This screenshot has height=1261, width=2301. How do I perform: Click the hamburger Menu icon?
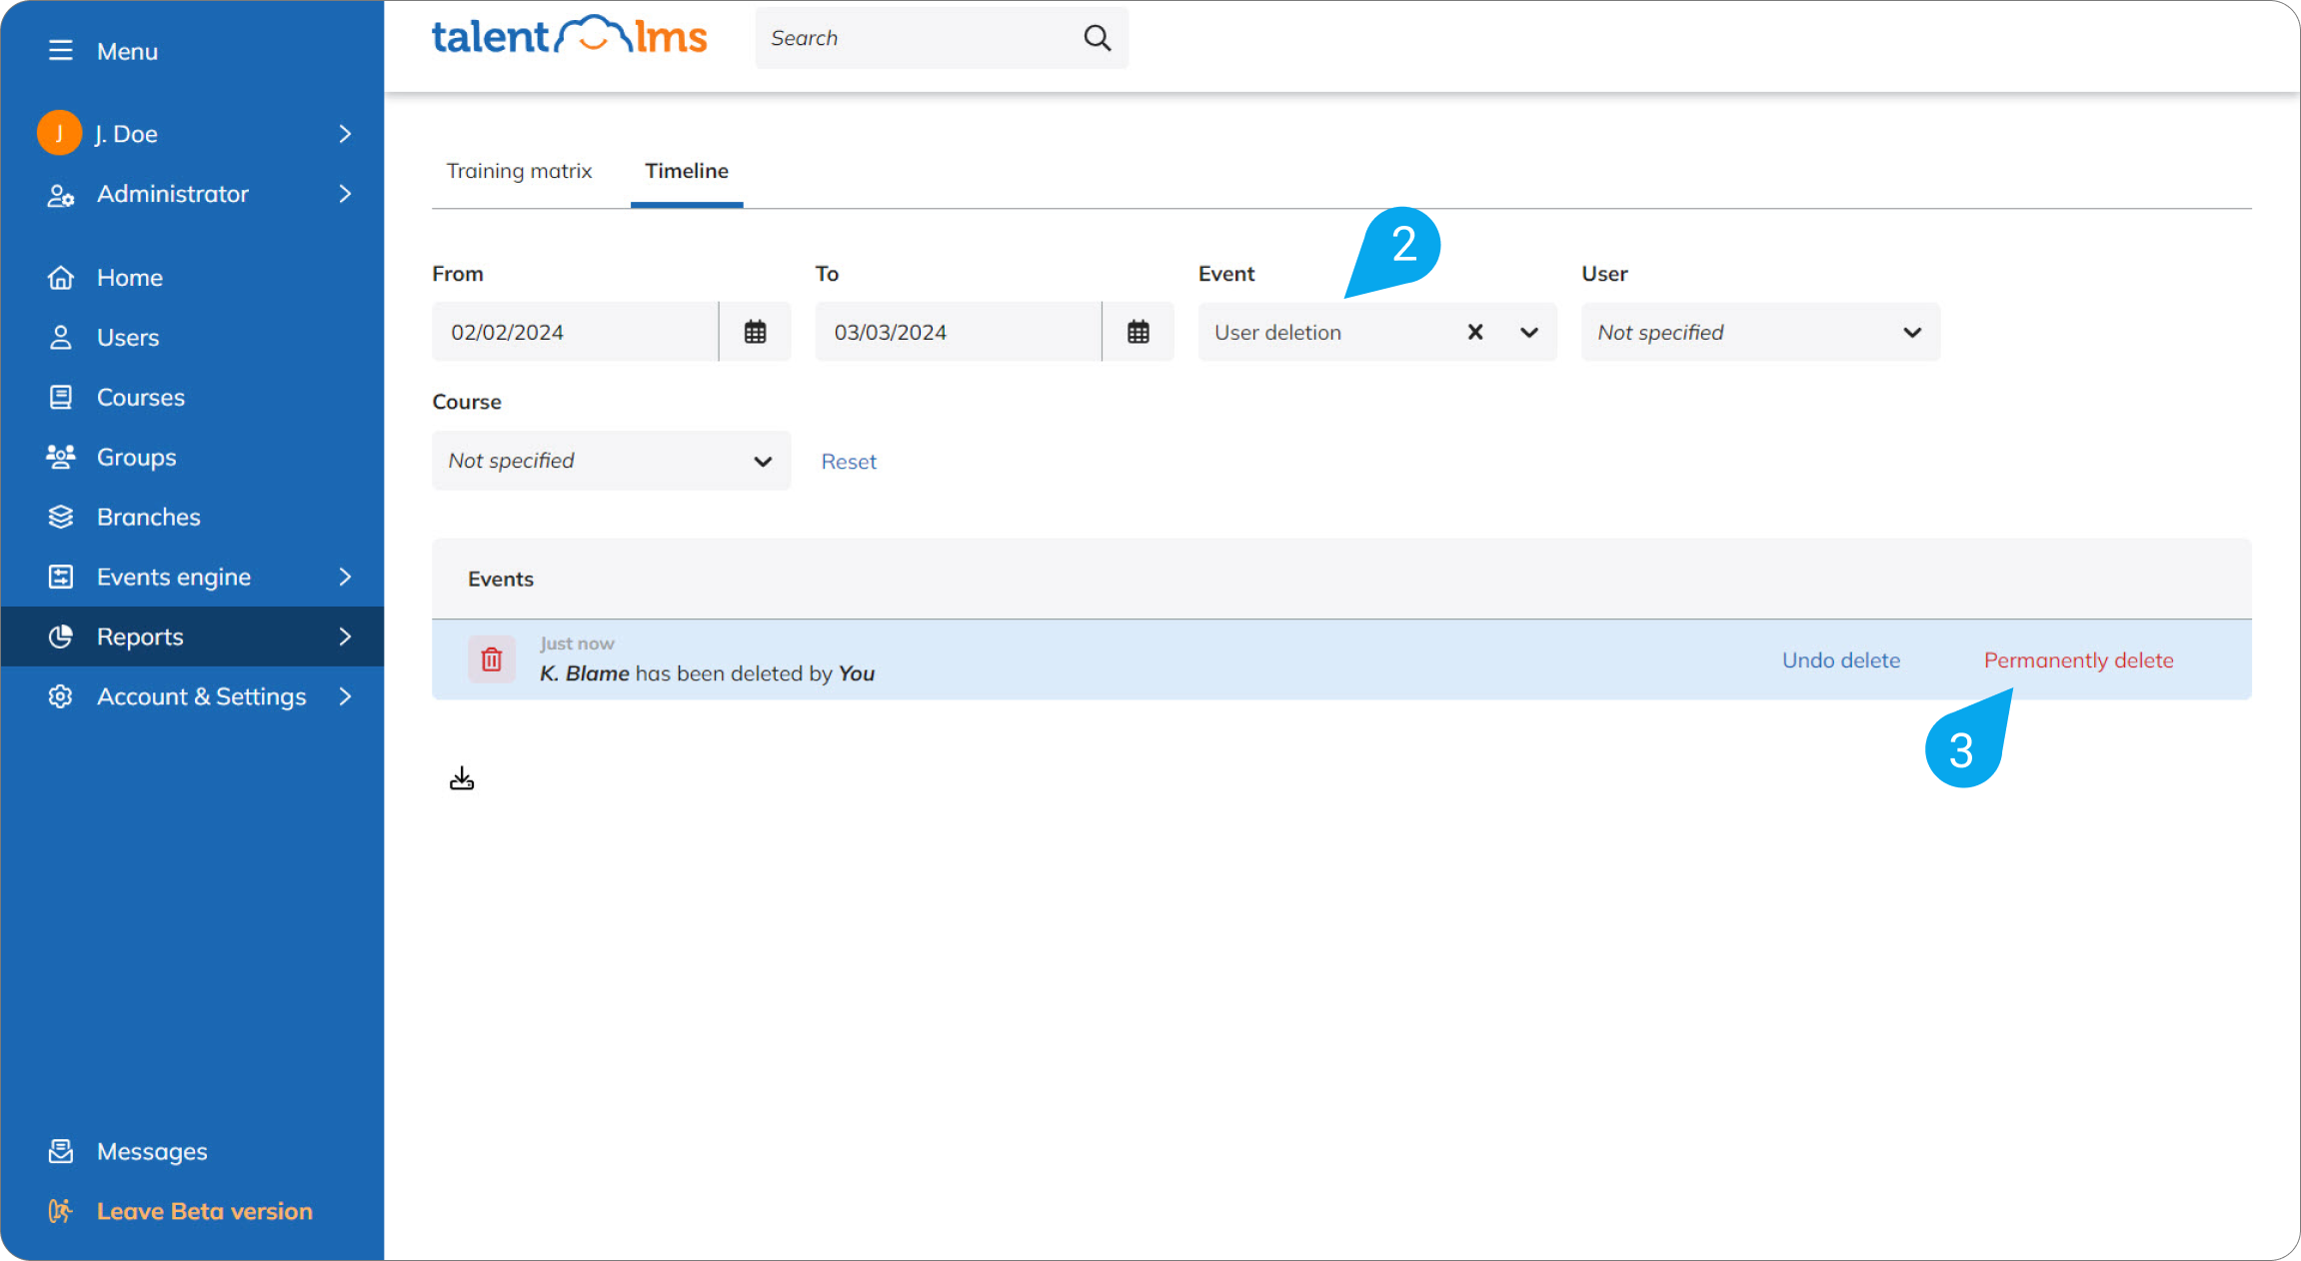60,51
